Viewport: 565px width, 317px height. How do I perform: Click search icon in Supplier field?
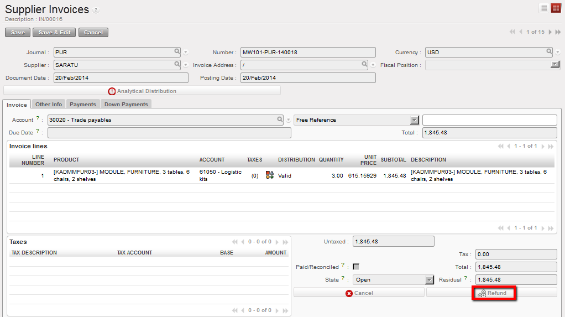point(177,64)
